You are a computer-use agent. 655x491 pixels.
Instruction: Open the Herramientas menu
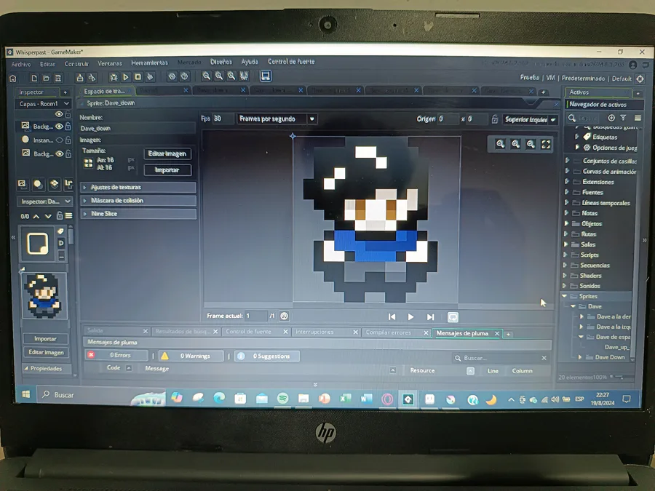click(149, 63)
